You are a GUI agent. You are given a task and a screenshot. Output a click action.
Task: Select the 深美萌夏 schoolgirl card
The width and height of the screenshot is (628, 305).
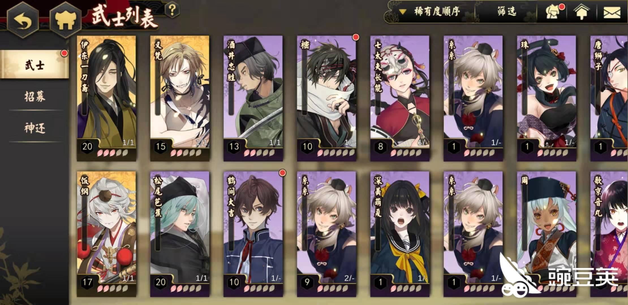coord(400,234)
